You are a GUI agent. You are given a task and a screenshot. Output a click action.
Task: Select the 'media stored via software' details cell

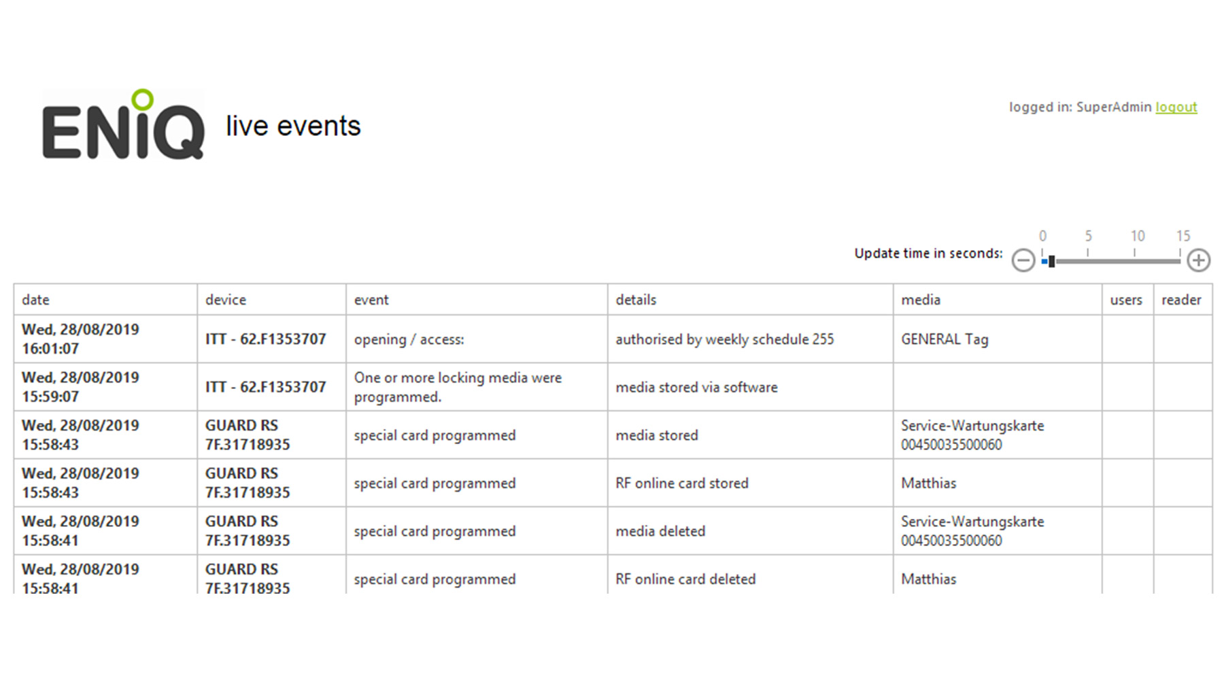(x=696, y=388)
